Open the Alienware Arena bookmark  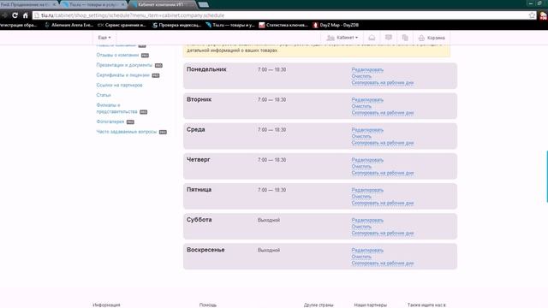point(69,25)
